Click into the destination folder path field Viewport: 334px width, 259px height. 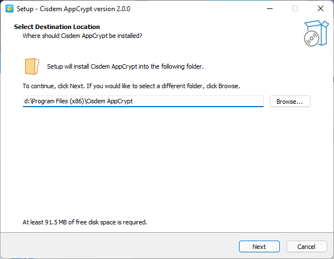(x=143, y=101)
